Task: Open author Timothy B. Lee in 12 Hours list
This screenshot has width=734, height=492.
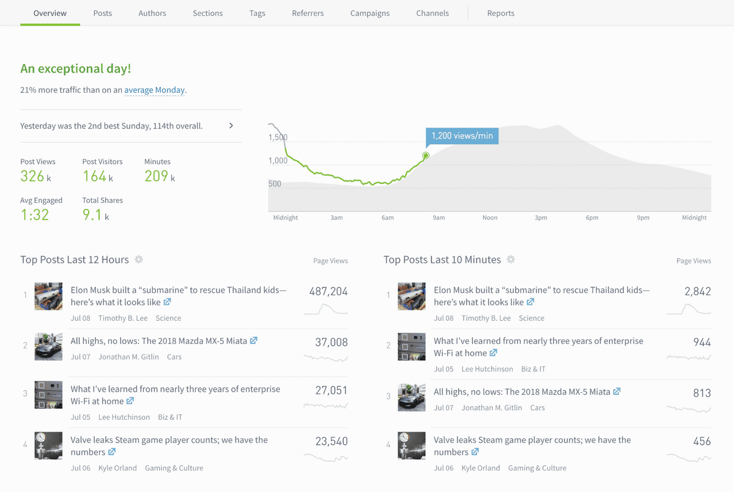Action: pos(121,318)
